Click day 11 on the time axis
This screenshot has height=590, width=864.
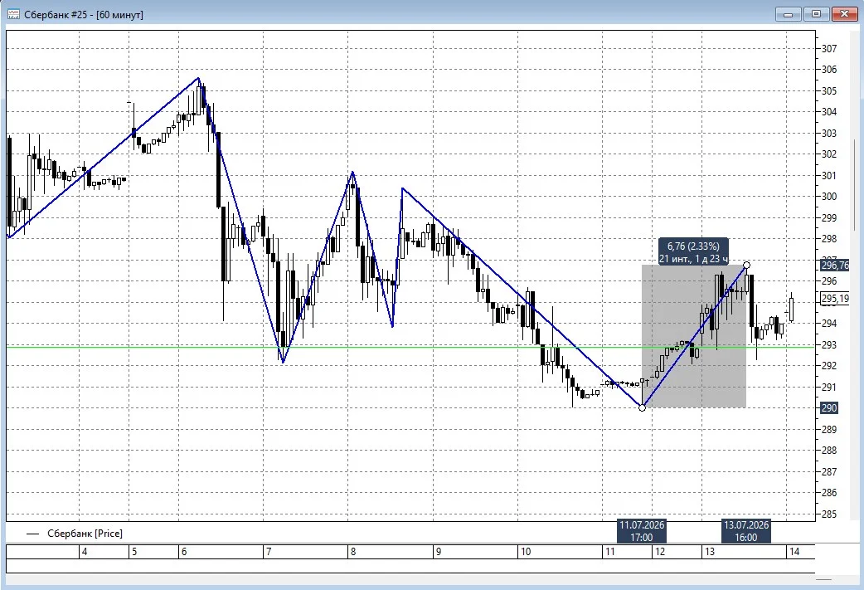point(610,551)
